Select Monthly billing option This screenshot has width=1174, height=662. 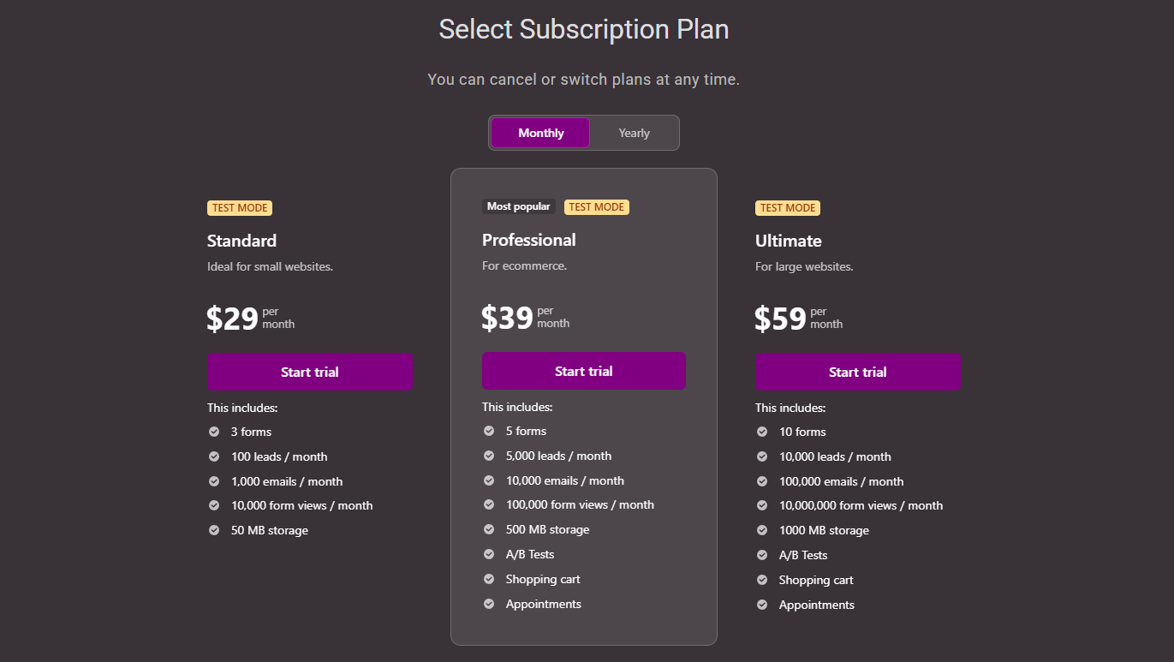tap(540, 133)
